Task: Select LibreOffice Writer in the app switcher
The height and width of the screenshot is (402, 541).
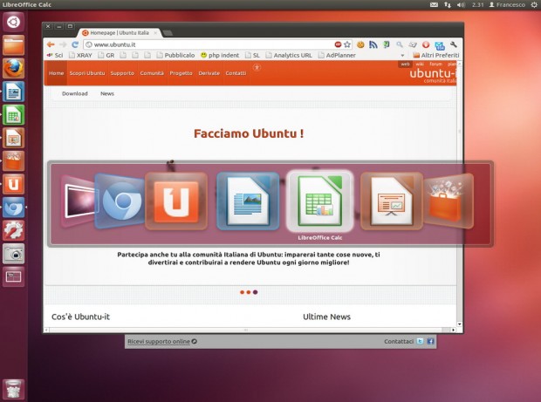Action: point(248,201)
